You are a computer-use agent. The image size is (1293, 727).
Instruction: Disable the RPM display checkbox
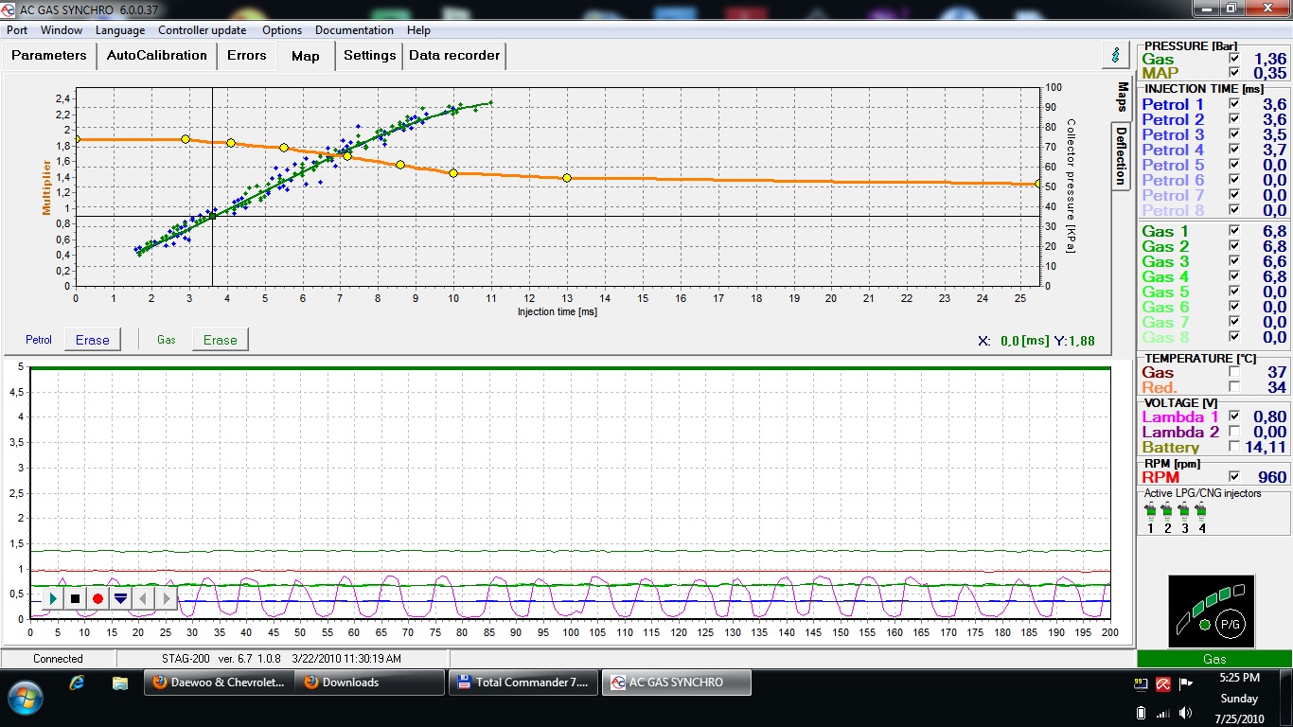tap(1233, 477)
